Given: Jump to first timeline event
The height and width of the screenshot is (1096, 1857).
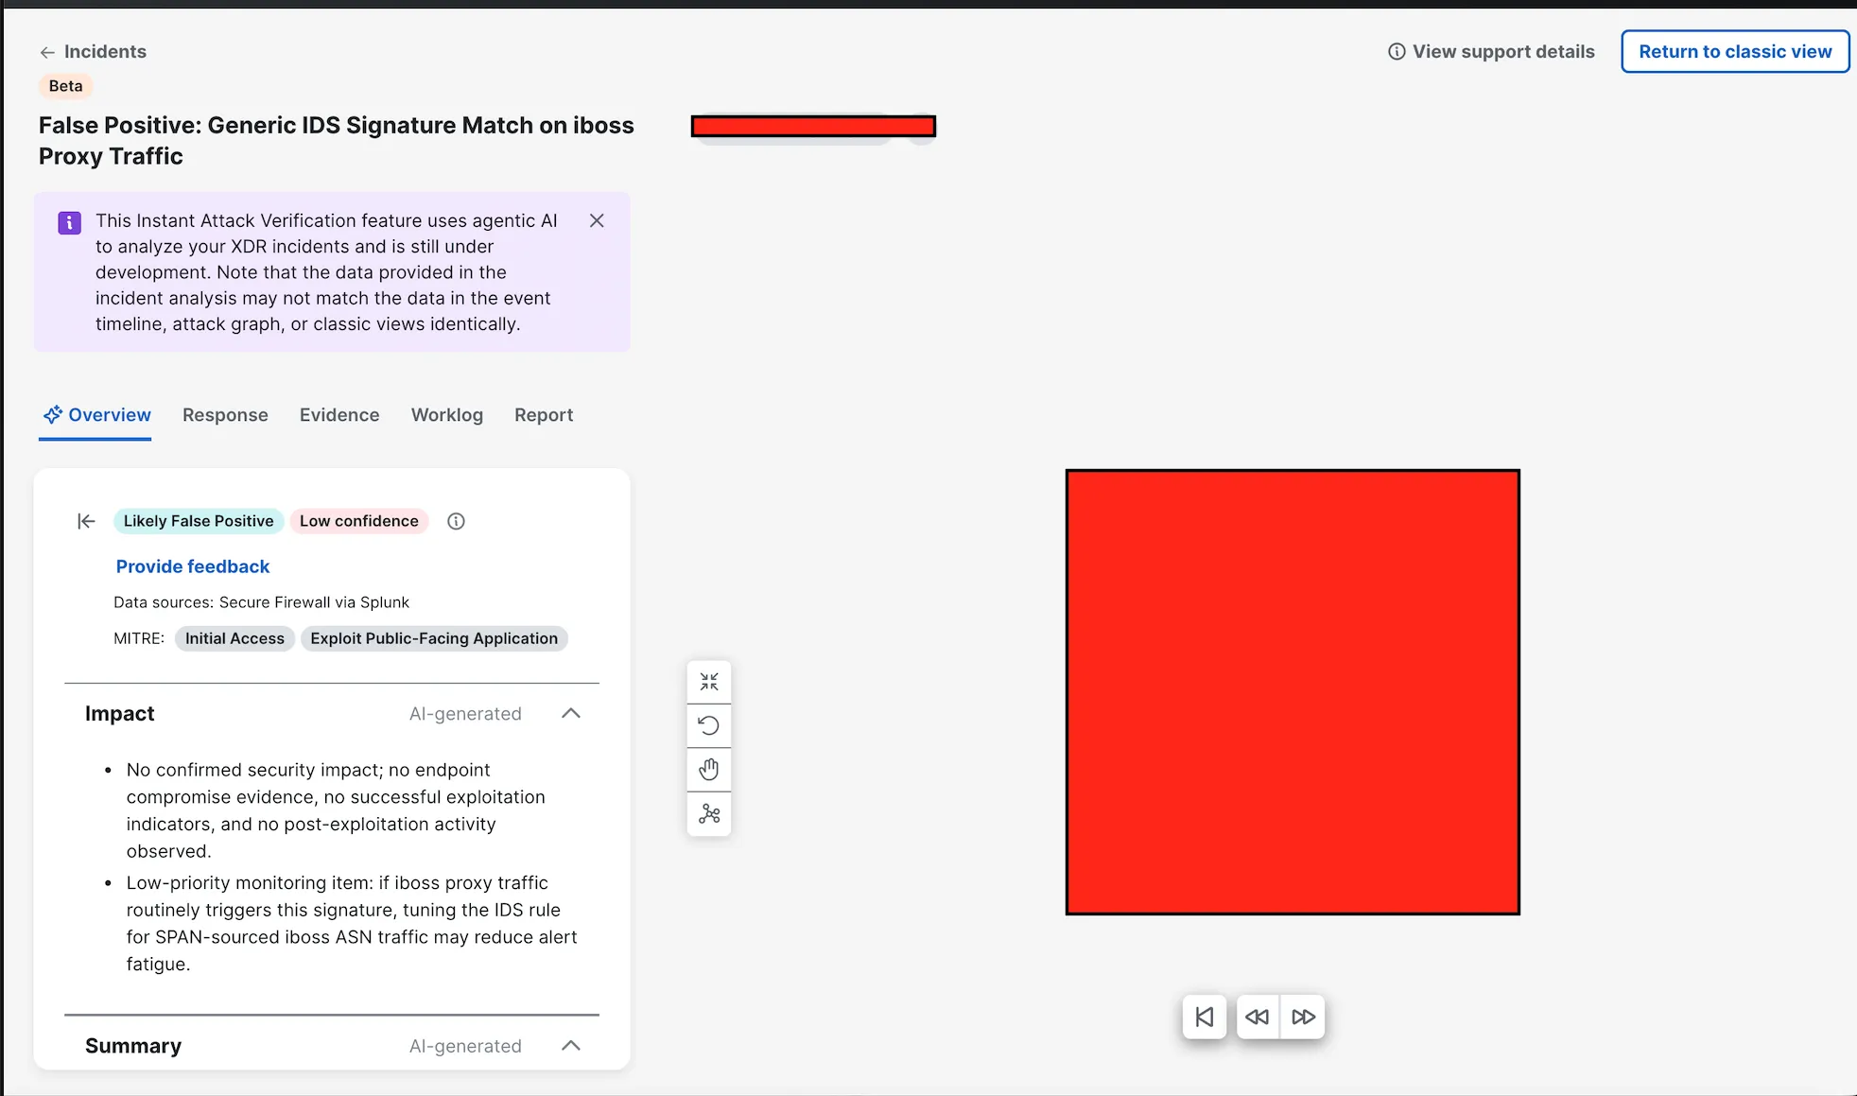Looking at the screenshot, I should pos(1205,1017).
